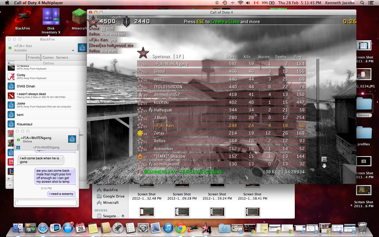Select friend Joske in BlackFire list
The image size is (379, 237).
pos(46,105)
